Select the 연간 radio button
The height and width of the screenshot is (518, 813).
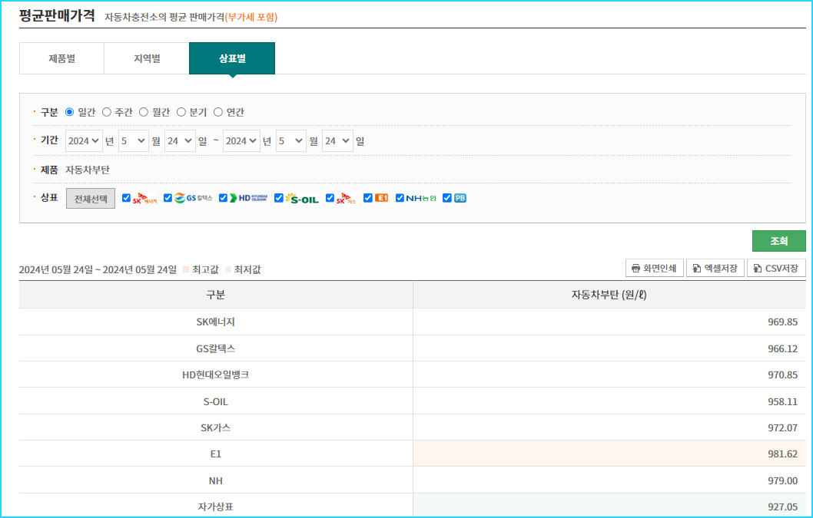tap(218, 112)
